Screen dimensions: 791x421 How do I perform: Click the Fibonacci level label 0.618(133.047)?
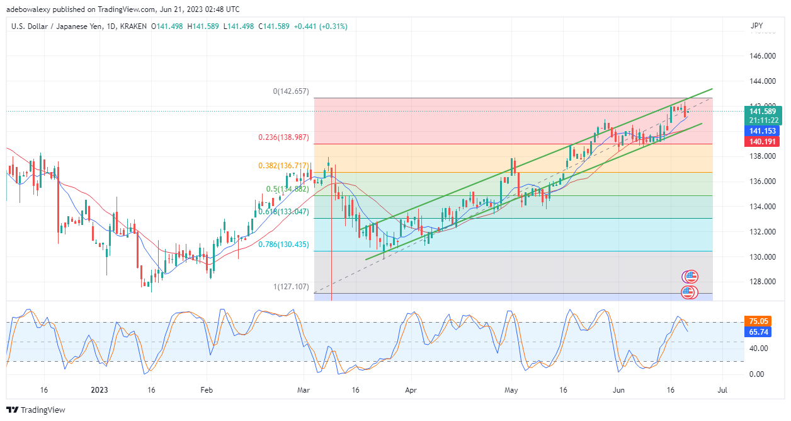click(283, 212)
